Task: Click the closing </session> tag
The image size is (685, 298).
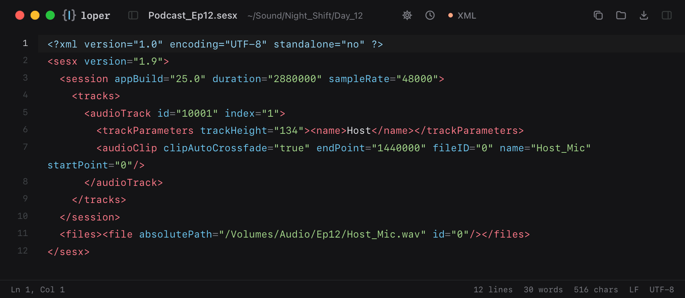Action: click(x=90, y=217)
